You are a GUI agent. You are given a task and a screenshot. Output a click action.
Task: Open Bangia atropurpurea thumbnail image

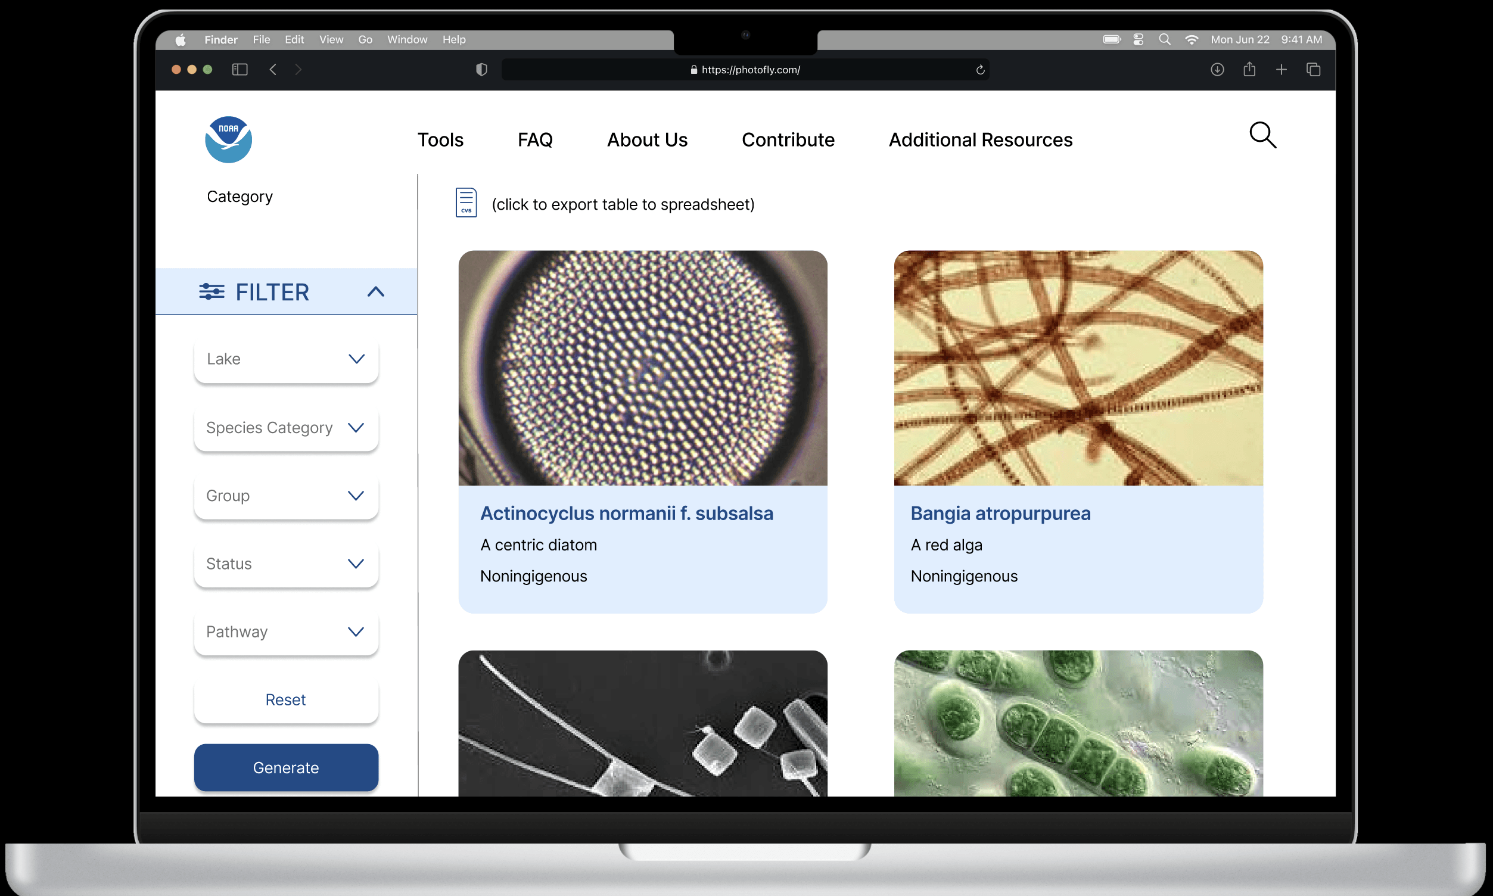(1078, 368)
